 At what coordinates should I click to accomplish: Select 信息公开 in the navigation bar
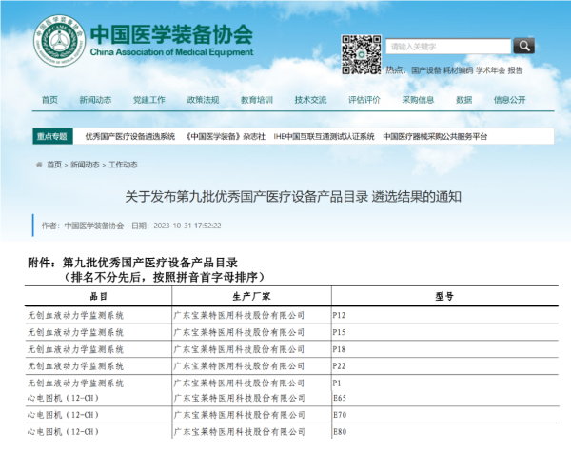click(x=509, y=100)
